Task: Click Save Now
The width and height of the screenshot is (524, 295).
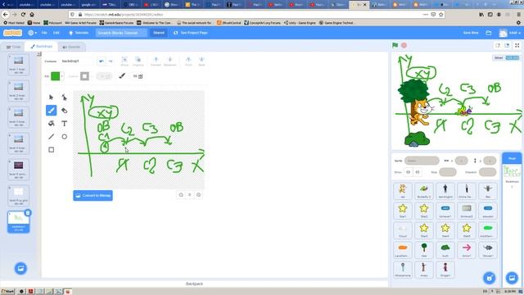Action: (x=471, y=33)
